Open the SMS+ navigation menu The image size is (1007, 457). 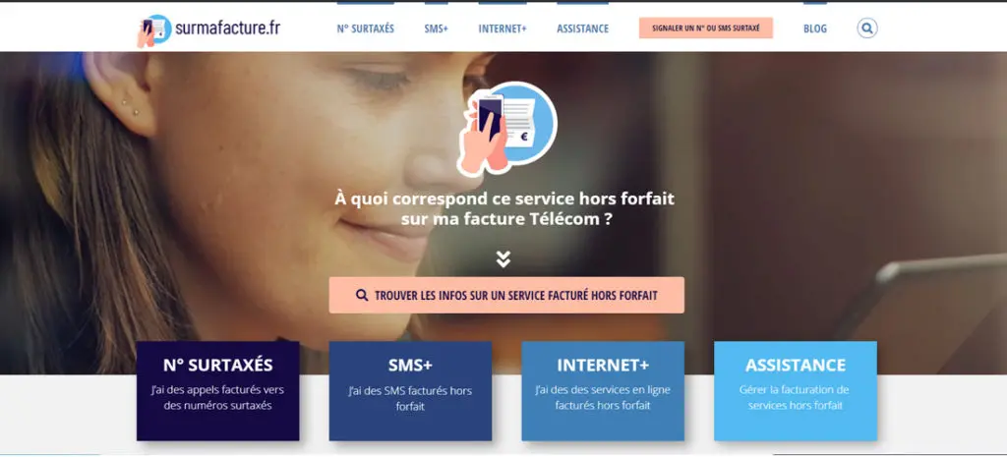[x=436, y=29]
